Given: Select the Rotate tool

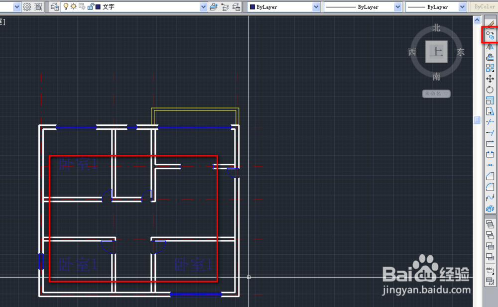Looking at the screenshot, I should coord(490,90).
